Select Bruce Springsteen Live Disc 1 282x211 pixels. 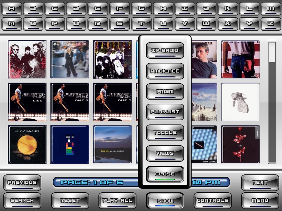pyautogui.click(x=27, y=102)
